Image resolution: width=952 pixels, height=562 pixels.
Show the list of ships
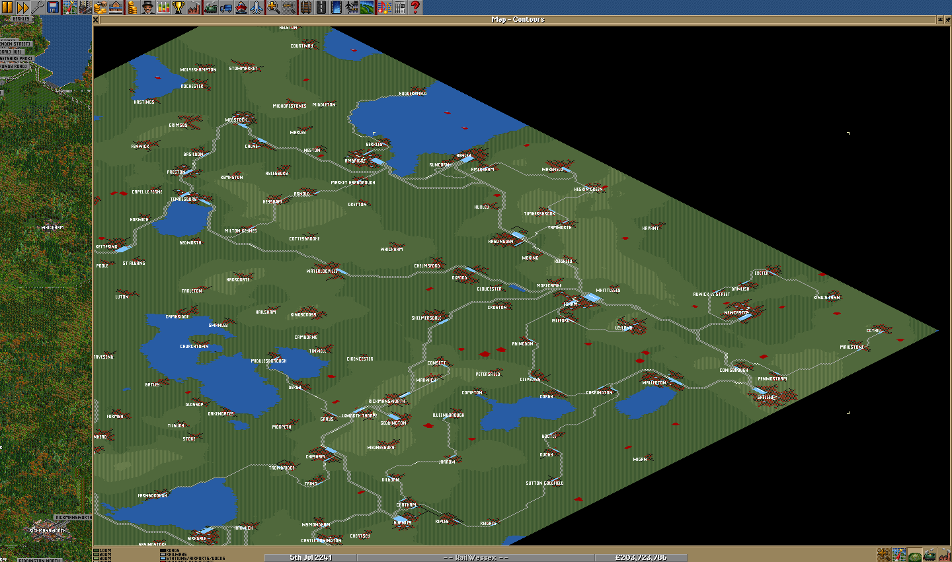(241, 7)
